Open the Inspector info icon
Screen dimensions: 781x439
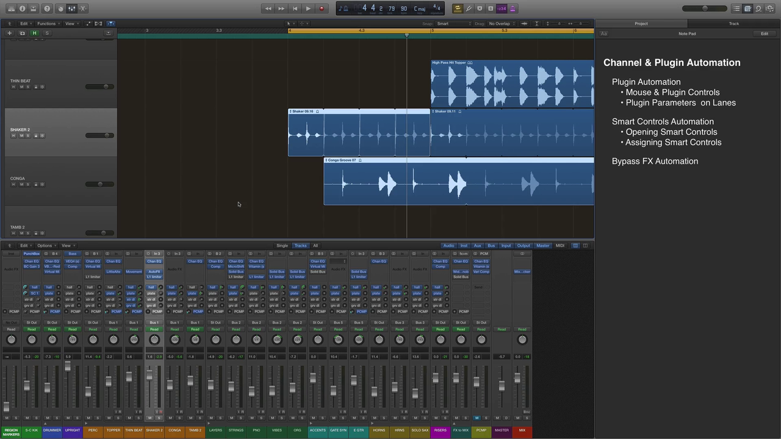[x=23, y=9]
